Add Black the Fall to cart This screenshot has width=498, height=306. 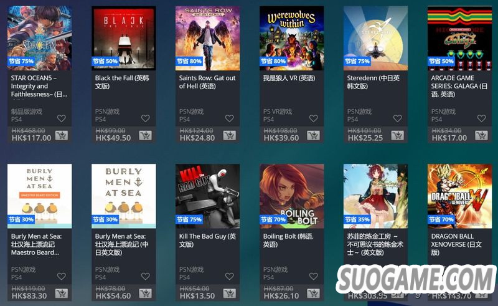(x=146, y=135)
